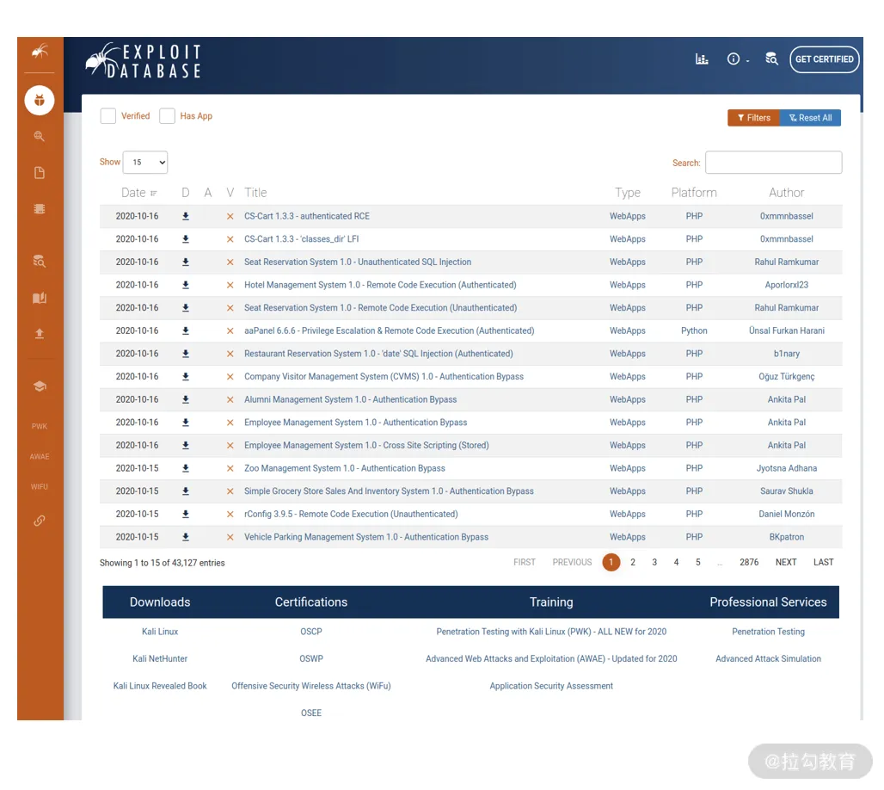This screenshot has height=790, width=884.
Task: Download the Vehicle Parking Management System exploit
Action: point(186,537)
